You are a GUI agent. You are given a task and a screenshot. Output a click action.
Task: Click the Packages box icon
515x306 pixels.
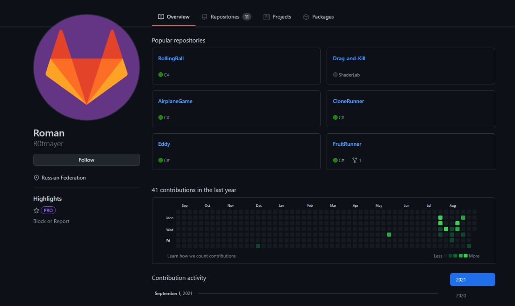coord(306,17)
